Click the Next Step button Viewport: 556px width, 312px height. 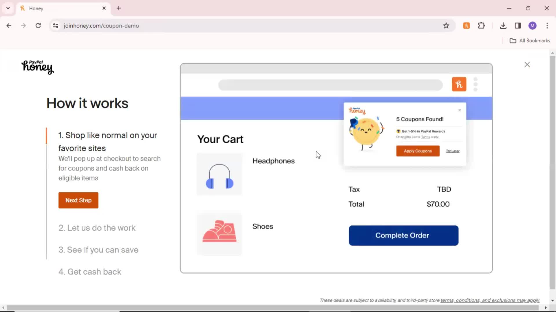pos(78,200)
